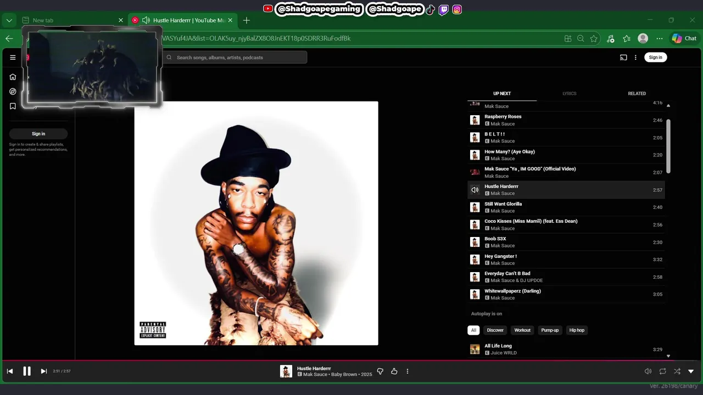This screenshot has height=395, width=703.
Task: Select the Discover filter chip
Action: point(495,330)
